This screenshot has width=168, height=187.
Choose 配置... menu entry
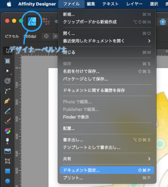(107, 128)
